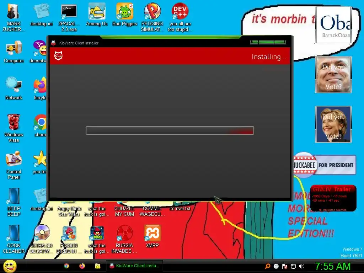The image size is (364, 273).
Task: Select the 2PACAL 2.3.exe desktop icon
Action: click(69, 17)
